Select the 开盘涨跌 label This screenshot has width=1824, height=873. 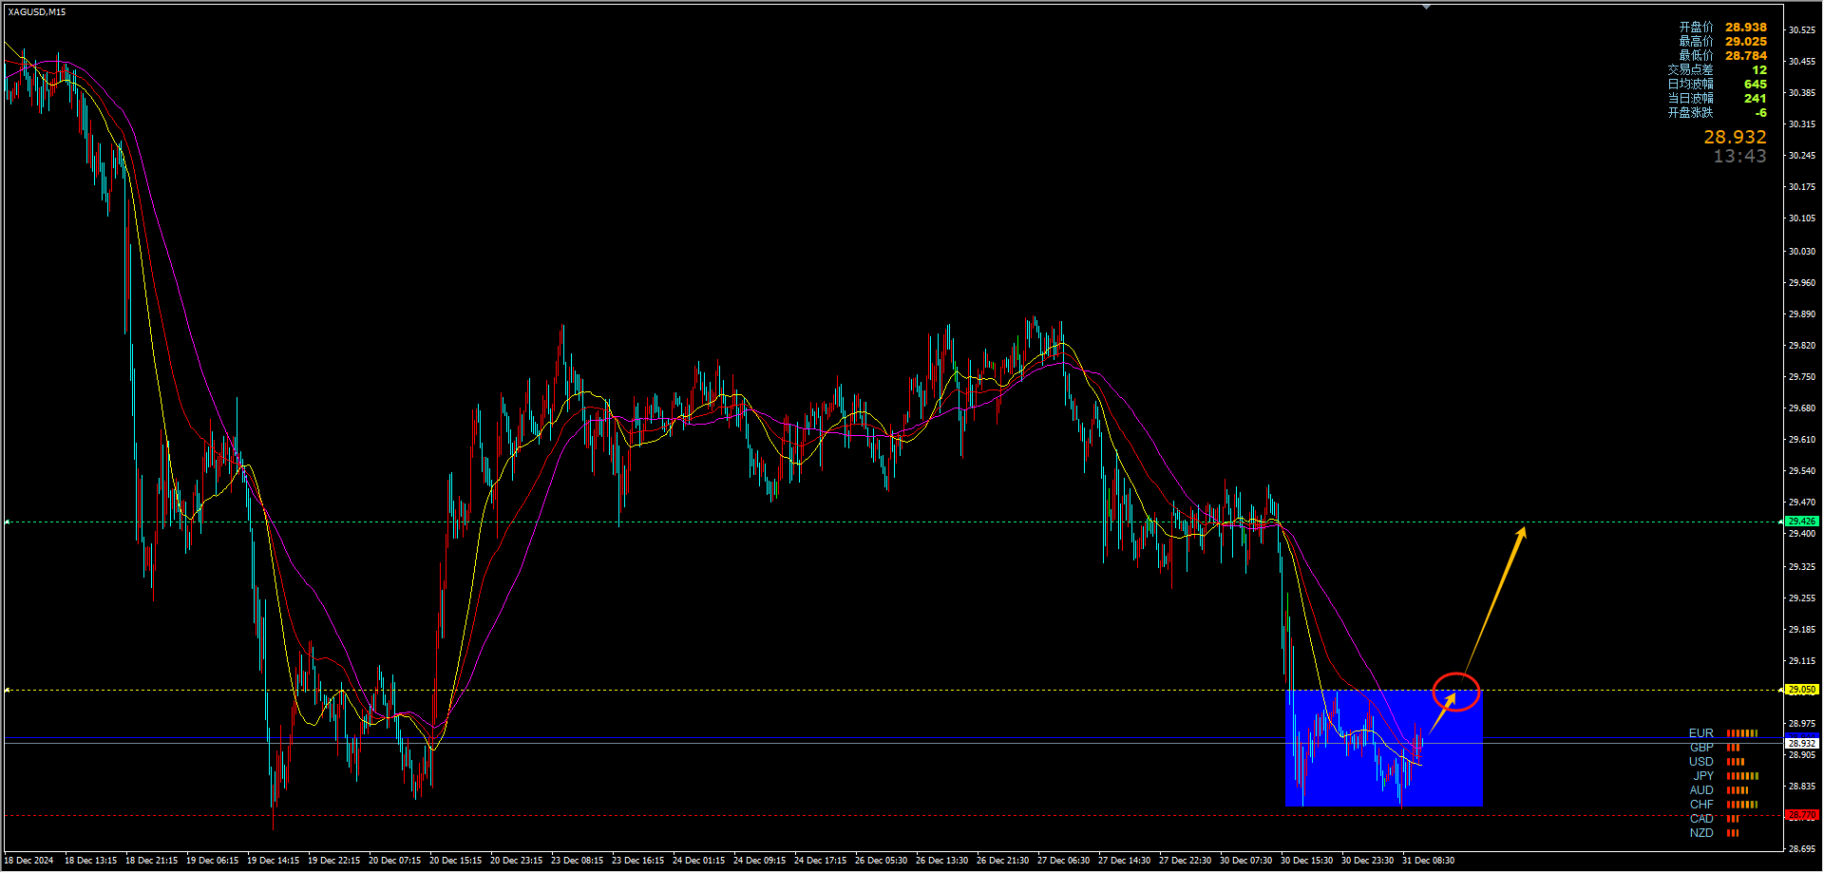click(1690, 113)
